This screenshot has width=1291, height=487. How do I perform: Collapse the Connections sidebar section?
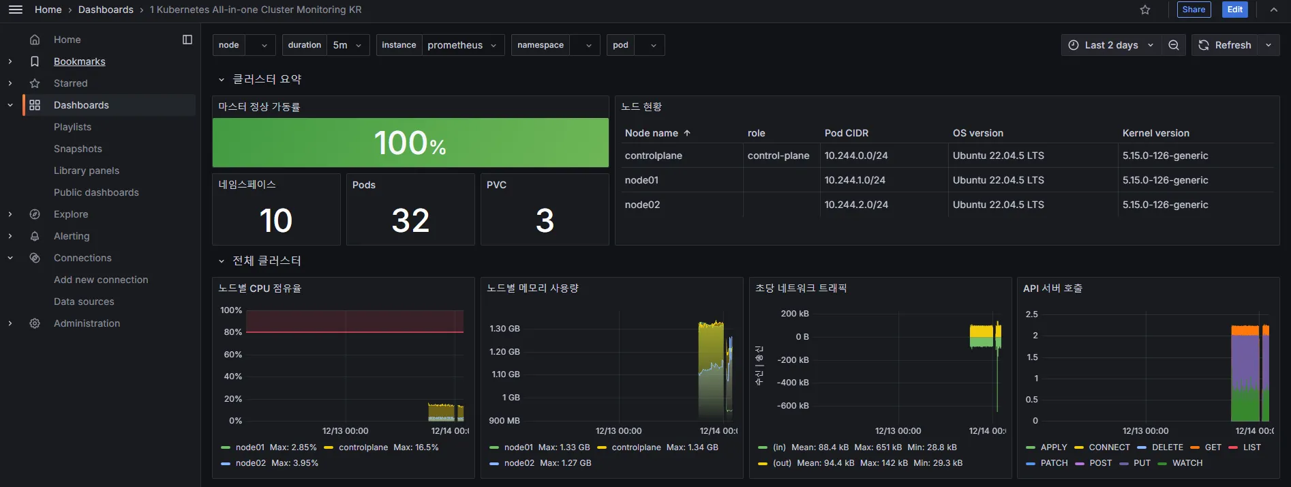(10, 258)
